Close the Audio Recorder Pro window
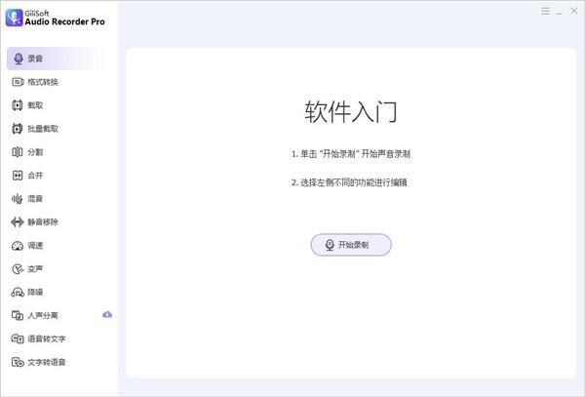Screen dimensions: 585x397 click(574, 11)
